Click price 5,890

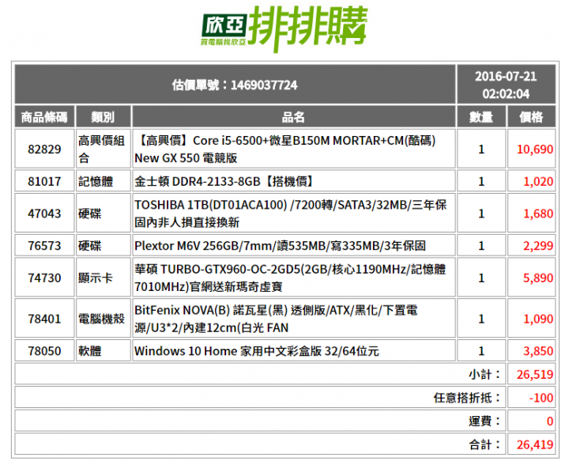[538, 278]
